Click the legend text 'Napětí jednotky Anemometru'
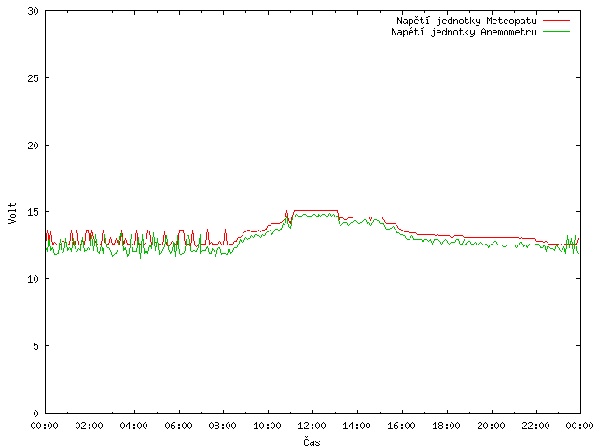This screenshot has width=597, height=448. tap(464, 32)
